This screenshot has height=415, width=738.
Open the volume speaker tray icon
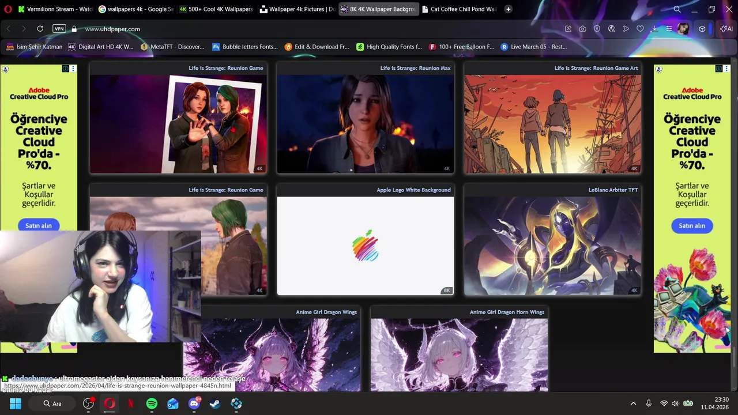click(675, 403)
